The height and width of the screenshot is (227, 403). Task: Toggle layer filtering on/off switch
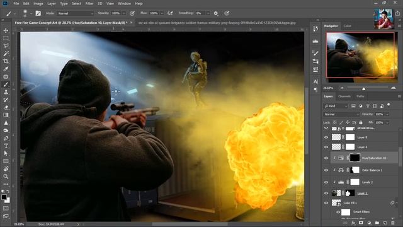pos(389,105)
